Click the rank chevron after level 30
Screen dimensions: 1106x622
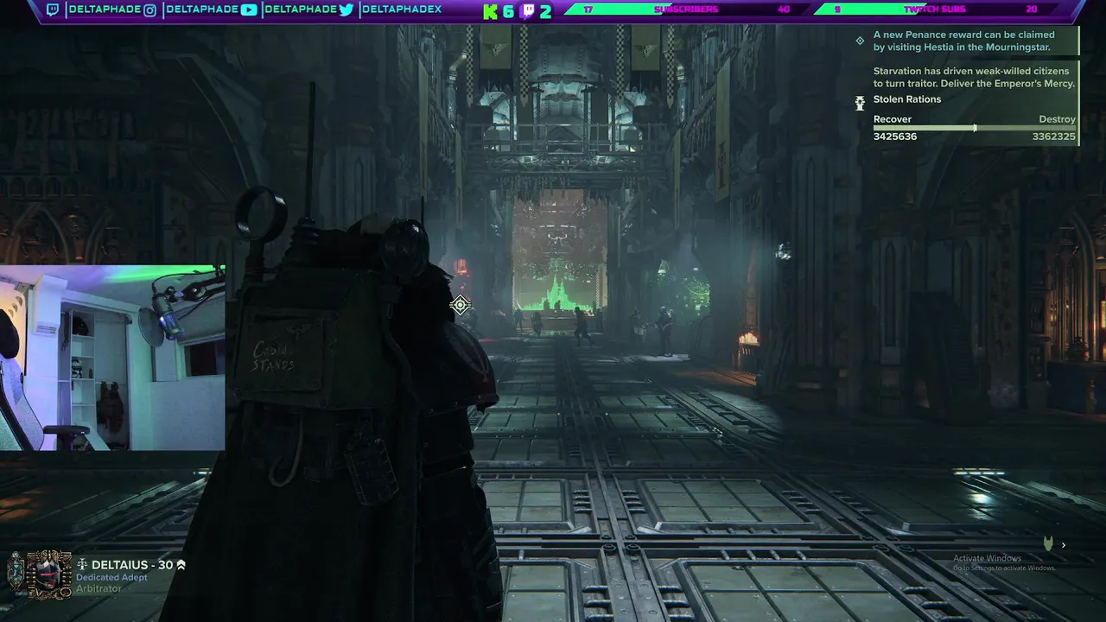181,565
